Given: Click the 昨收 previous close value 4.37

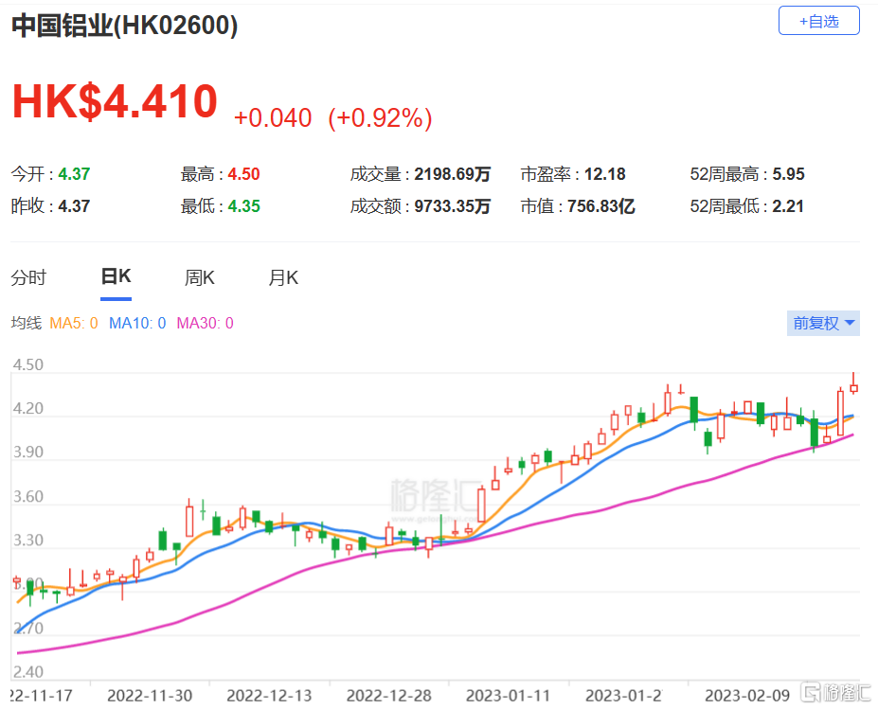Looking at the screenshot, I should pos(74,206).
